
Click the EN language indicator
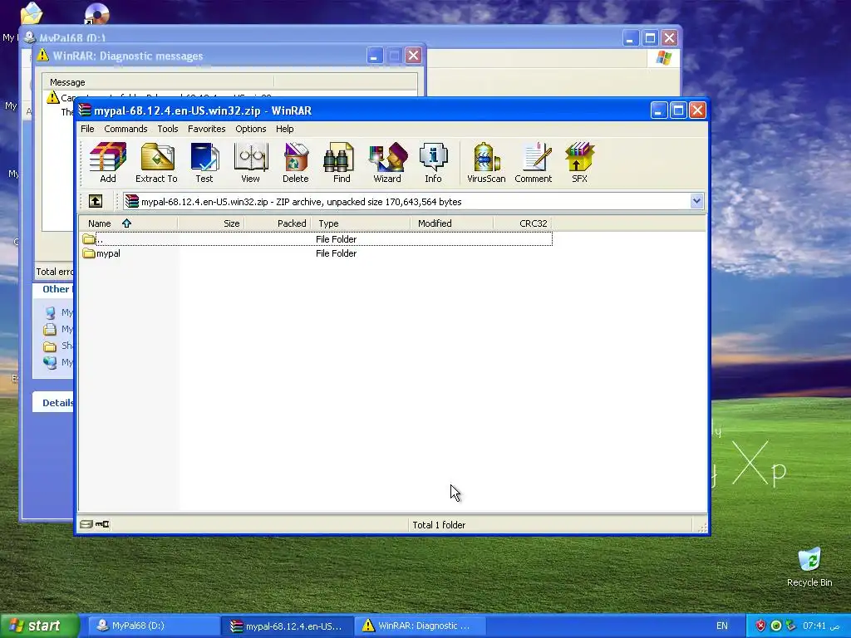[722, 626]
